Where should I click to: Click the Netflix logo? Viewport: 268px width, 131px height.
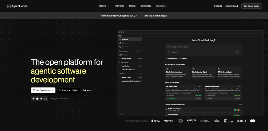[241, 121]
